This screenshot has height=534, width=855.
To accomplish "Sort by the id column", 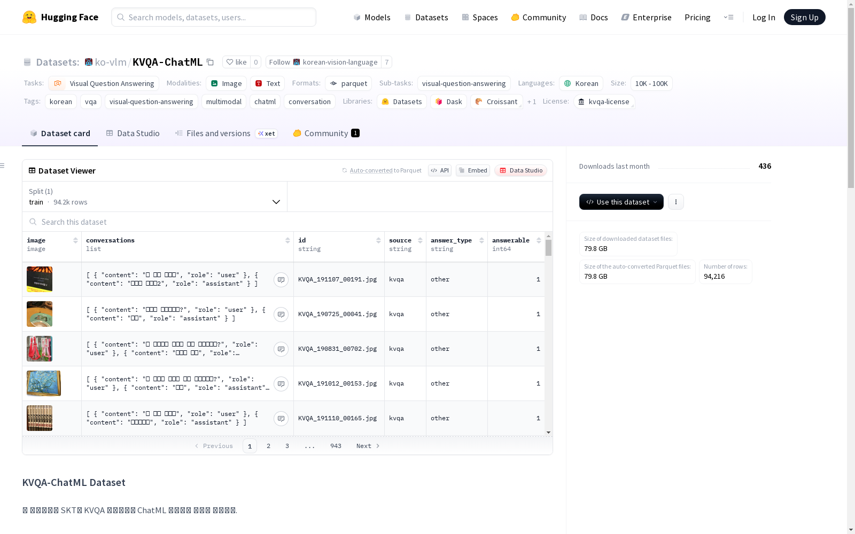I will click(x=378, y=240).
